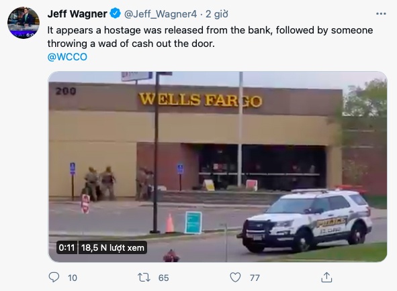Click the '18,5 N lượt xem' view count
Screen dimensions: 397x291
click(113, 247)
